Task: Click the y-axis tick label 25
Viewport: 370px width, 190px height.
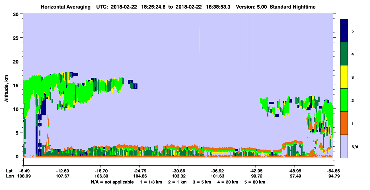Action: (x=17, y=38)
